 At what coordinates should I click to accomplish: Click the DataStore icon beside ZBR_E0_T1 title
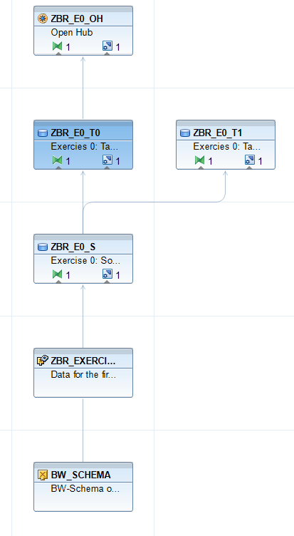coord(185,133)
